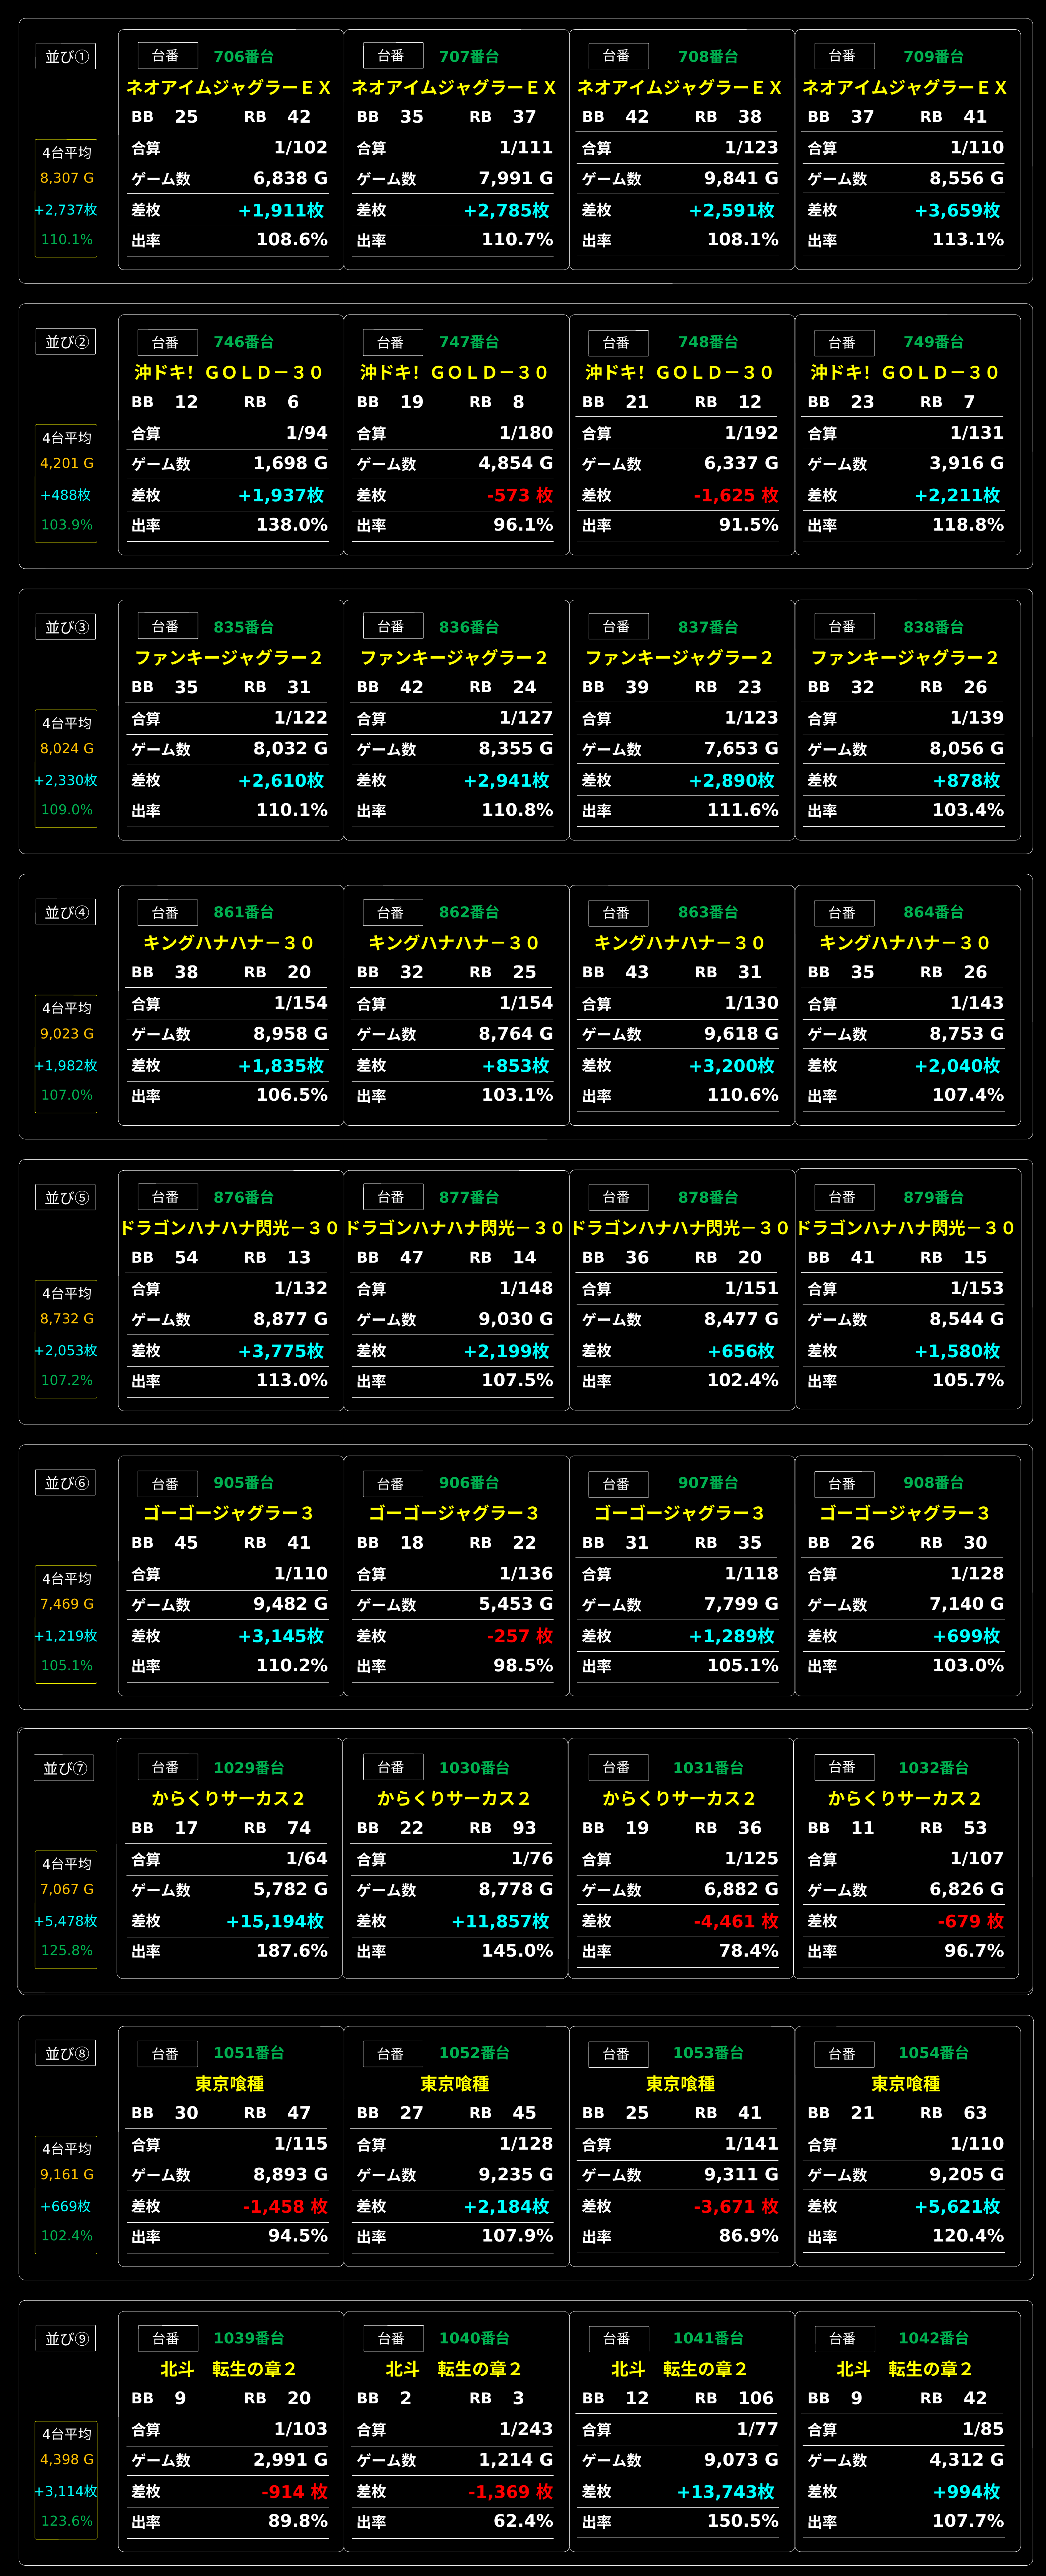
Task: Click machine number "863番台"
Action: (x=708, y=912)
